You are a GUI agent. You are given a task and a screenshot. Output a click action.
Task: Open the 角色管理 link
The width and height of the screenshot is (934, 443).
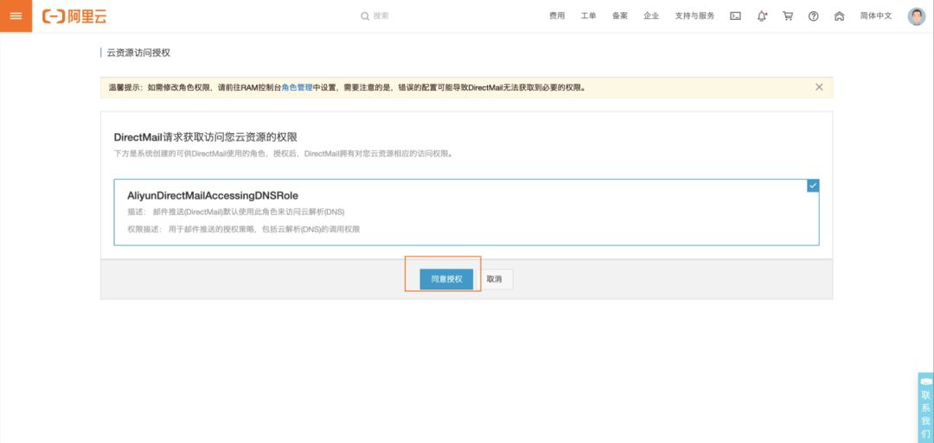point(297,87)
